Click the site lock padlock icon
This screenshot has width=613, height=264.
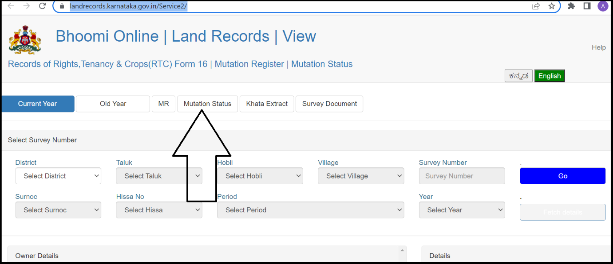point(62,7)
